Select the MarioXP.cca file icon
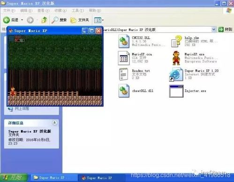Viewport: 234px width, 182px height. pyautogui.click(x=124, y=58)
